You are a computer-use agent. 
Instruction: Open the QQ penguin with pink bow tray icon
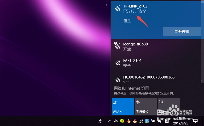click(x=135, y=121)
